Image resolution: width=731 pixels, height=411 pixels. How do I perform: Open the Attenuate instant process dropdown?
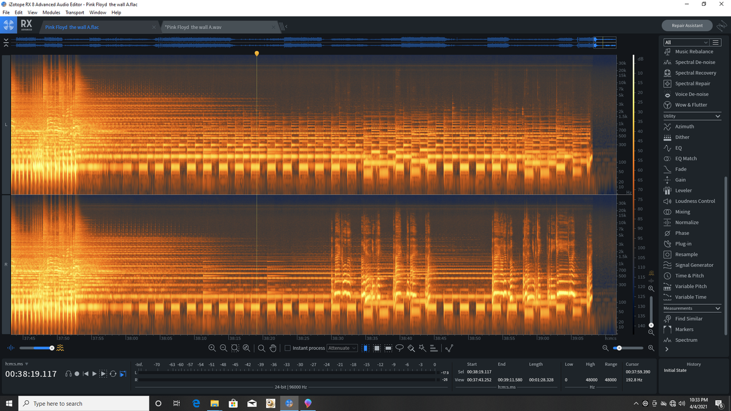pyautogui.click(x=342, y=348)
